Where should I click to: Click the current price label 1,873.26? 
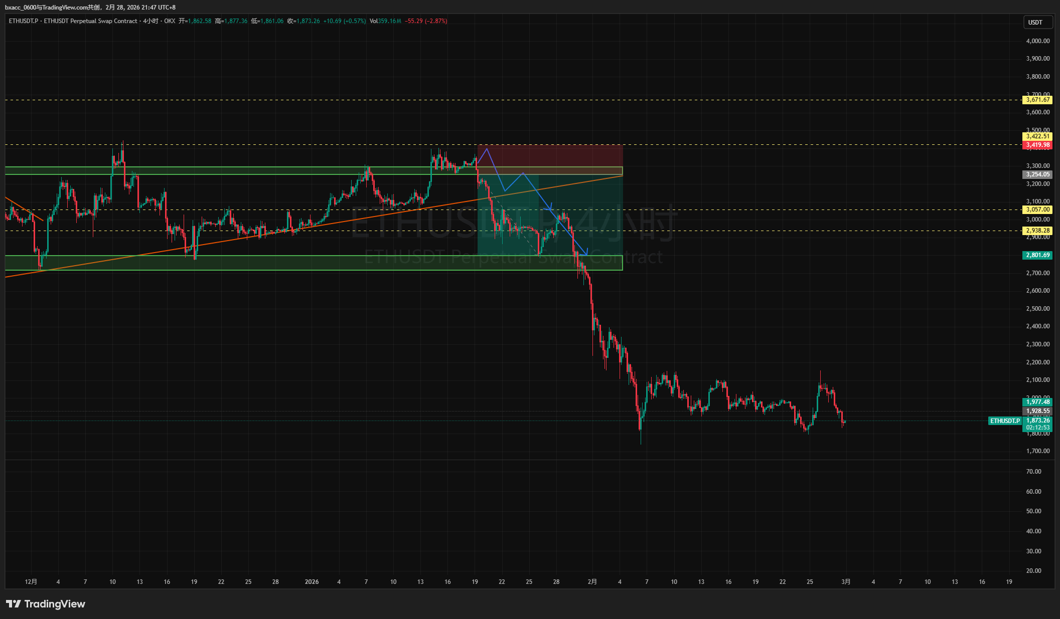pyautogui.click(x=1037, y=421)
